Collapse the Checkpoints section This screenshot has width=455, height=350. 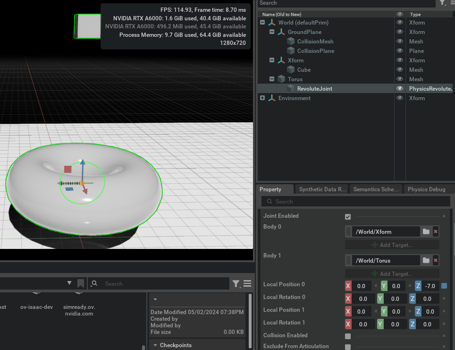click(x=155, y=345)
